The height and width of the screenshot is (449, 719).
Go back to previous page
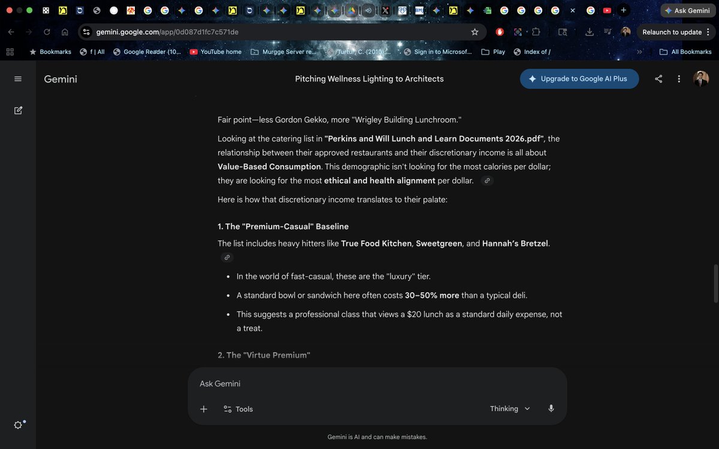coord(11,32)
